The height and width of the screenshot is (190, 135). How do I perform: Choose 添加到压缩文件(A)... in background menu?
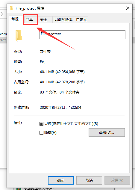pyautogui.click(x=40, y=189)
